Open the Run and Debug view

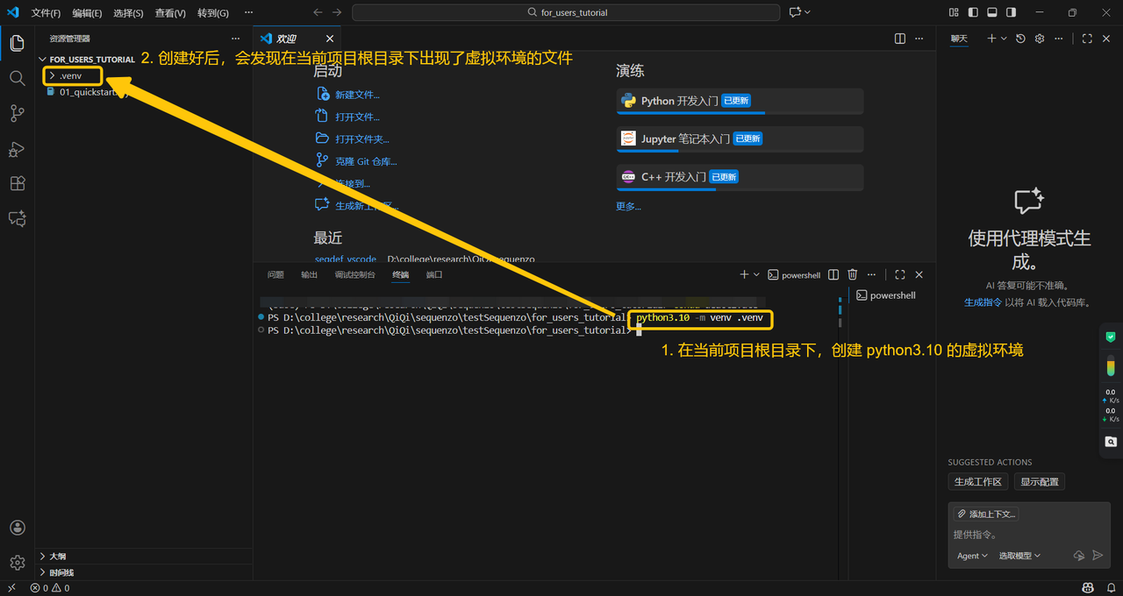[17, 149]
